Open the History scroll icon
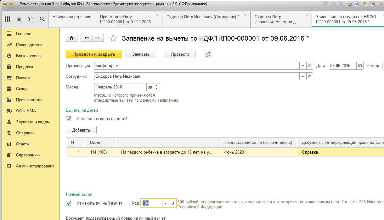 (31, 19)
